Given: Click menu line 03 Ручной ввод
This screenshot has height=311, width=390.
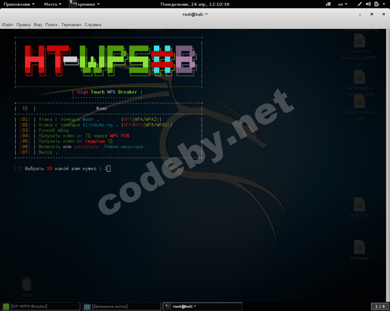Looking at the screenshot, I should 44,130.
